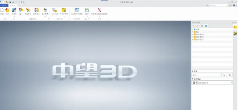Open the second sidebar tab below folder icon

[235, 34]
